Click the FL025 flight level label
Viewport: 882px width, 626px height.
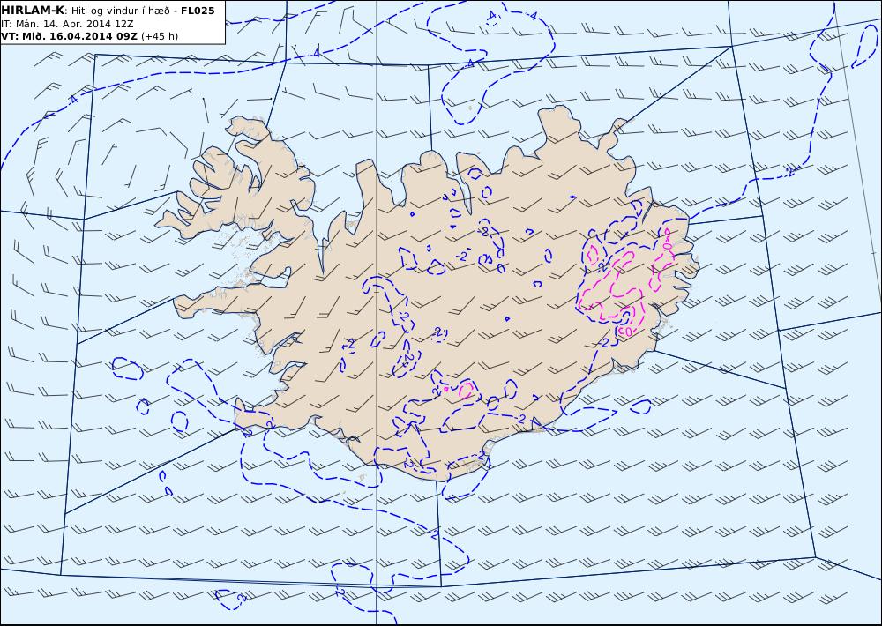pos(198,11)
